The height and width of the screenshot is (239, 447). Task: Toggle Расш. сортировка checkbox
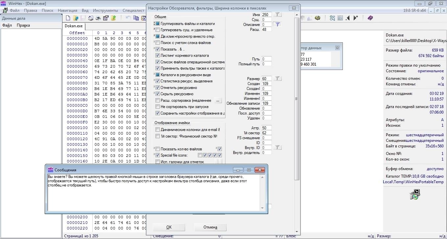point(157,100)
